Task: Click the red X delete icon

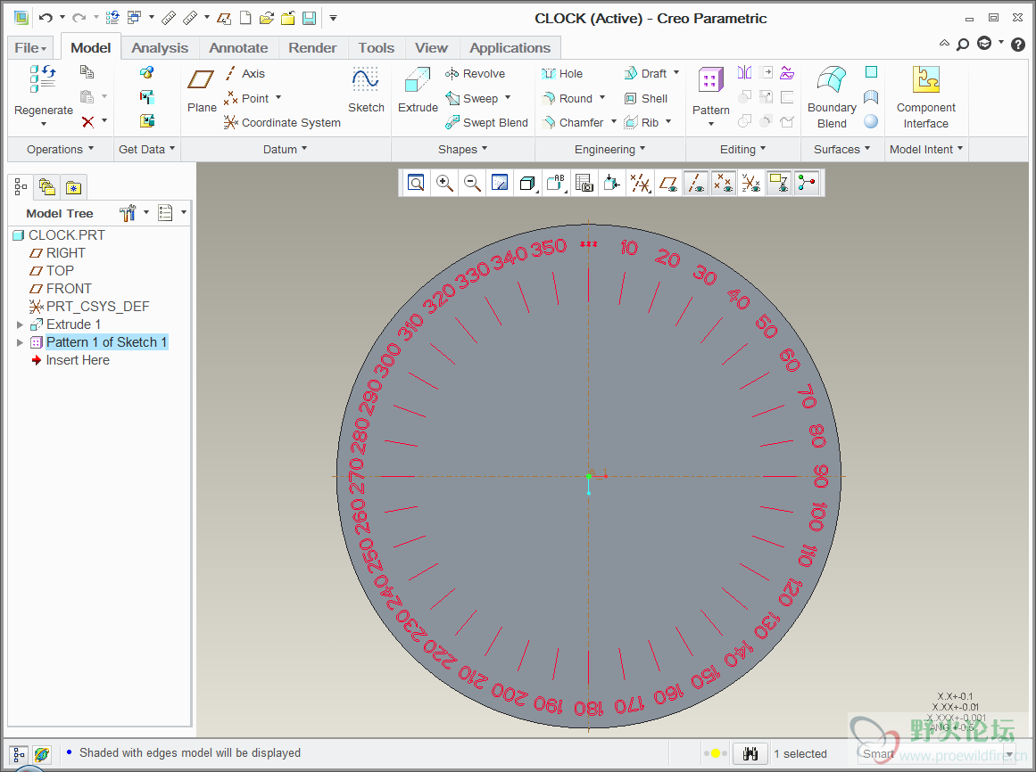Action: tap(87, 121)
